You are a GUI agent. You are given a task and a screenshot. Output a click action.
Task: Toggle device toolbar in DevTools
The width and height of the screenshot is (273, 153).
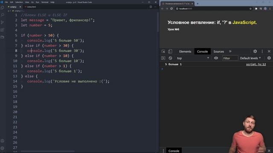click(x=170, y=51)
